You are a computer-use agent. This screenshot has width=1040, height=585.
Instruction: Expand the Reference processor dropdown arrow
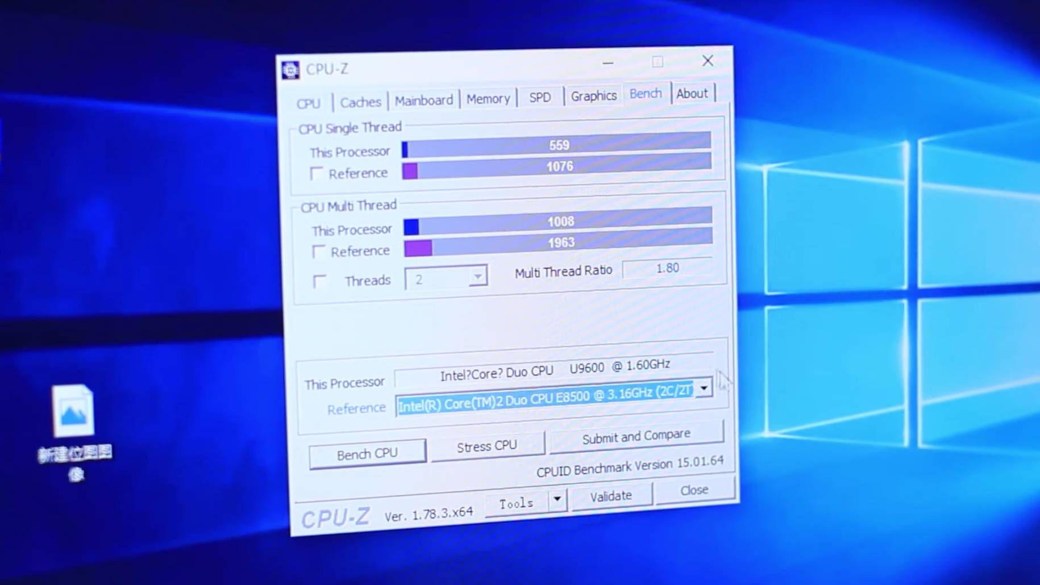coord(704,388)
